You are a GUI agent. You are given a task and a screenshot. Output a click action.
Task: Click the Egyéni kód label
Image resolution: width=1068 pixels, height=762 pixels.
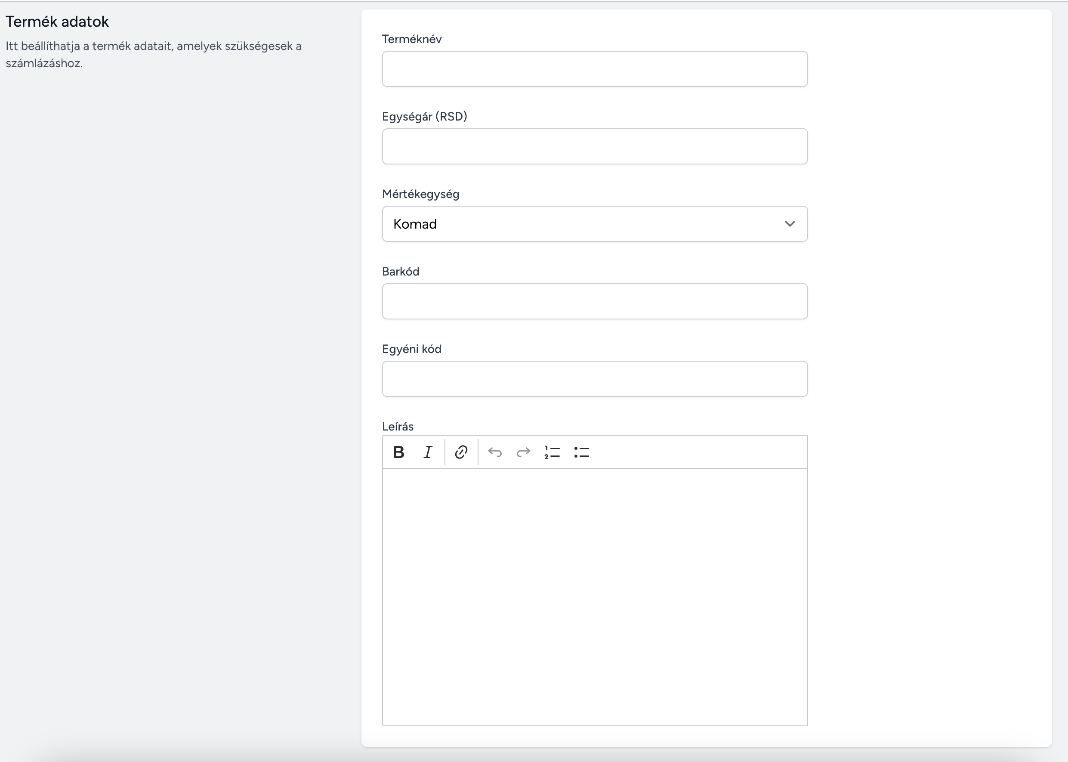(x=412, y=349)
